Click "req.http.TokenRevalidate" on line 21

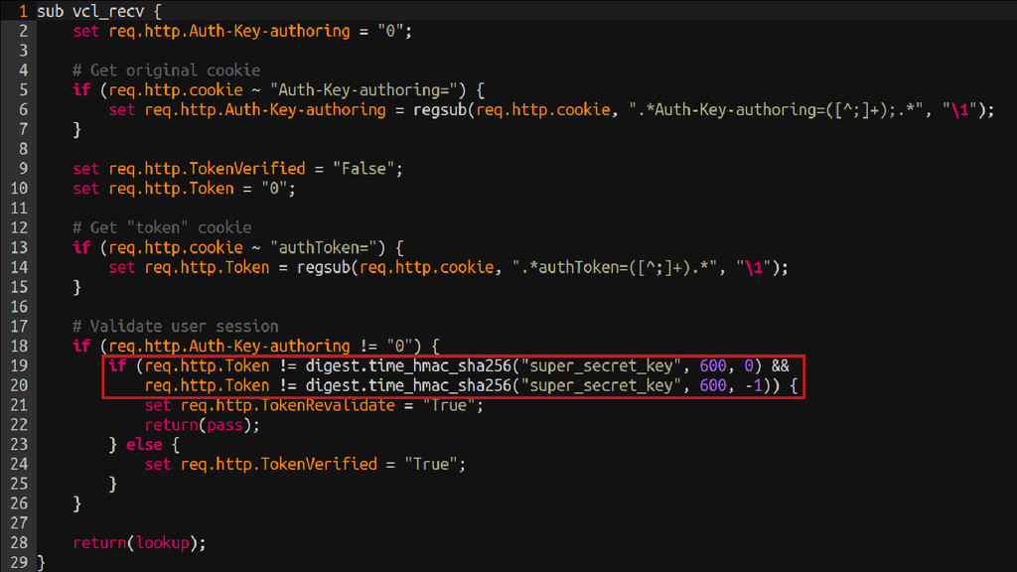(x=287, y=405)
